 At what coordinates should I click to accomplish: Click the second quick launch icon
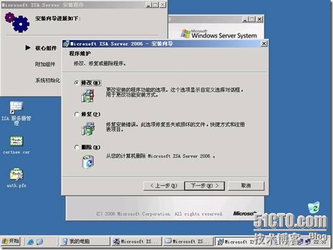(40, 242)
